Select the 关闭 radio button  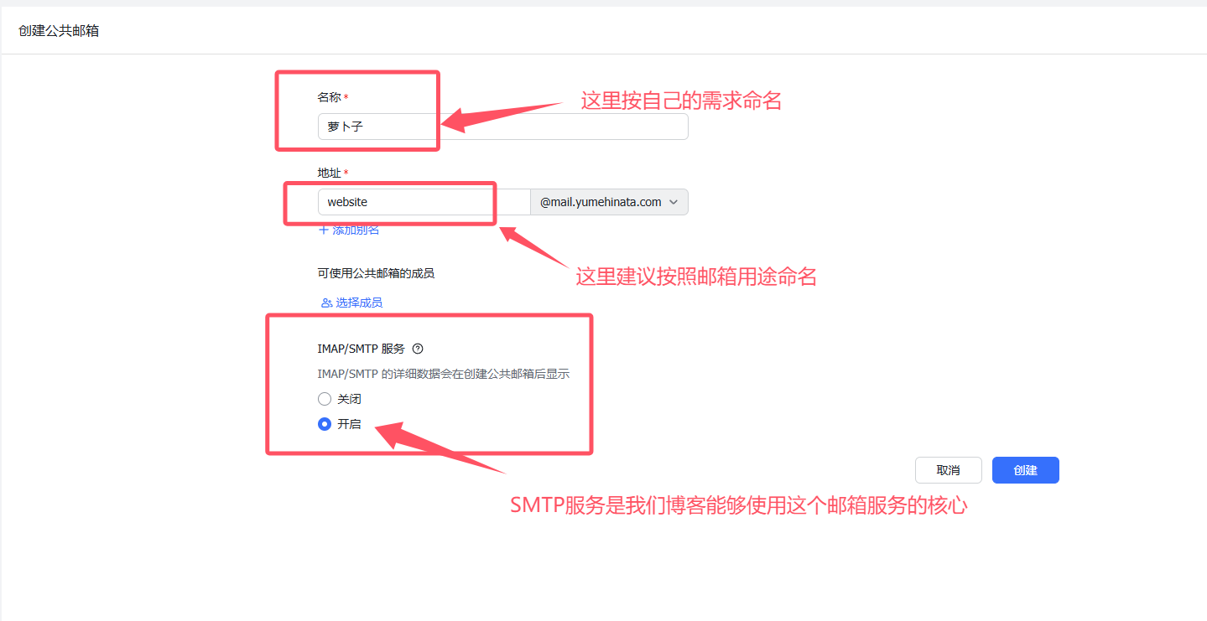[325, 399]
